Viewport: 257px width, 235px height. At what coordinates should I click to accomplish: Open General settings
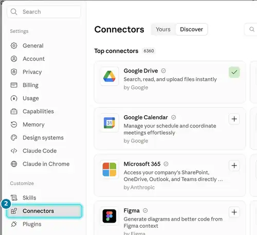coord(44,46)
